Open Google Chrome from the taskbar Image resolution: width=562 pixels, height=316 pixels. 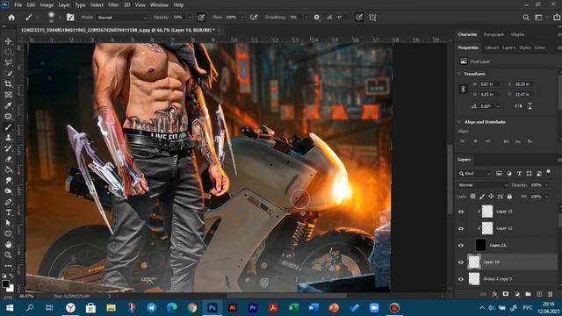[192, 308]
